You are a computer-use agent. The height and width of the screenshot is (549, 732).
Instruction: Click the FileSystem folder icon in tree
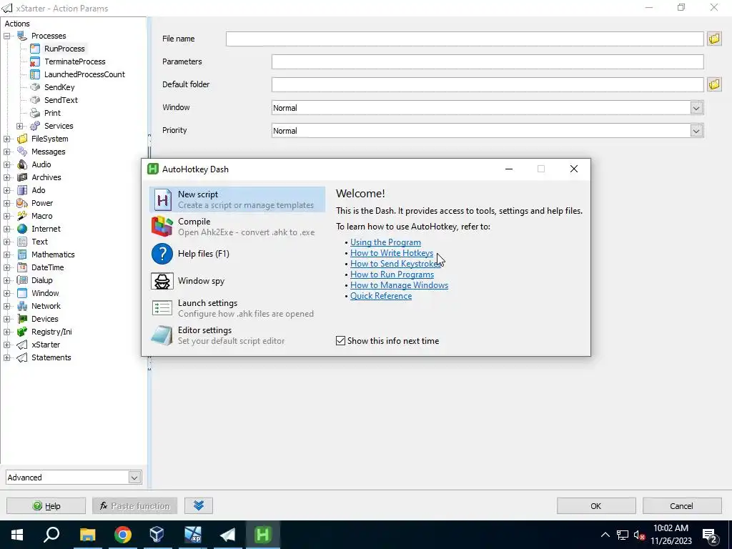22,139
